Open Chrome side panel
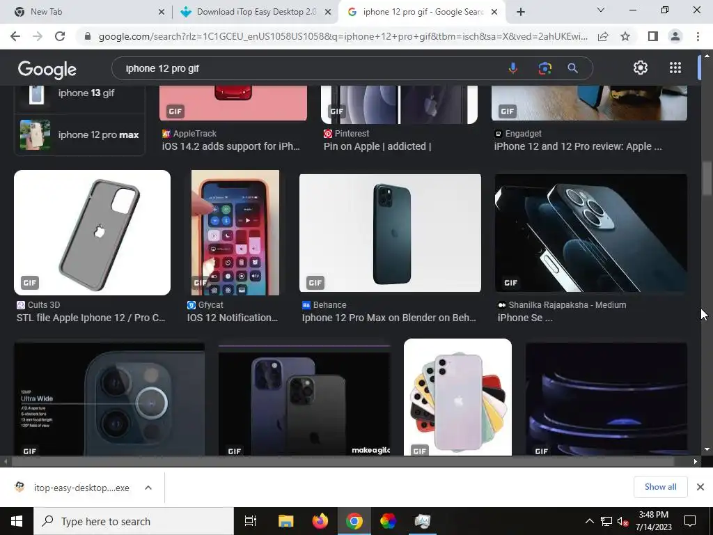Screen dimensions: 713x535 [653, 36]
